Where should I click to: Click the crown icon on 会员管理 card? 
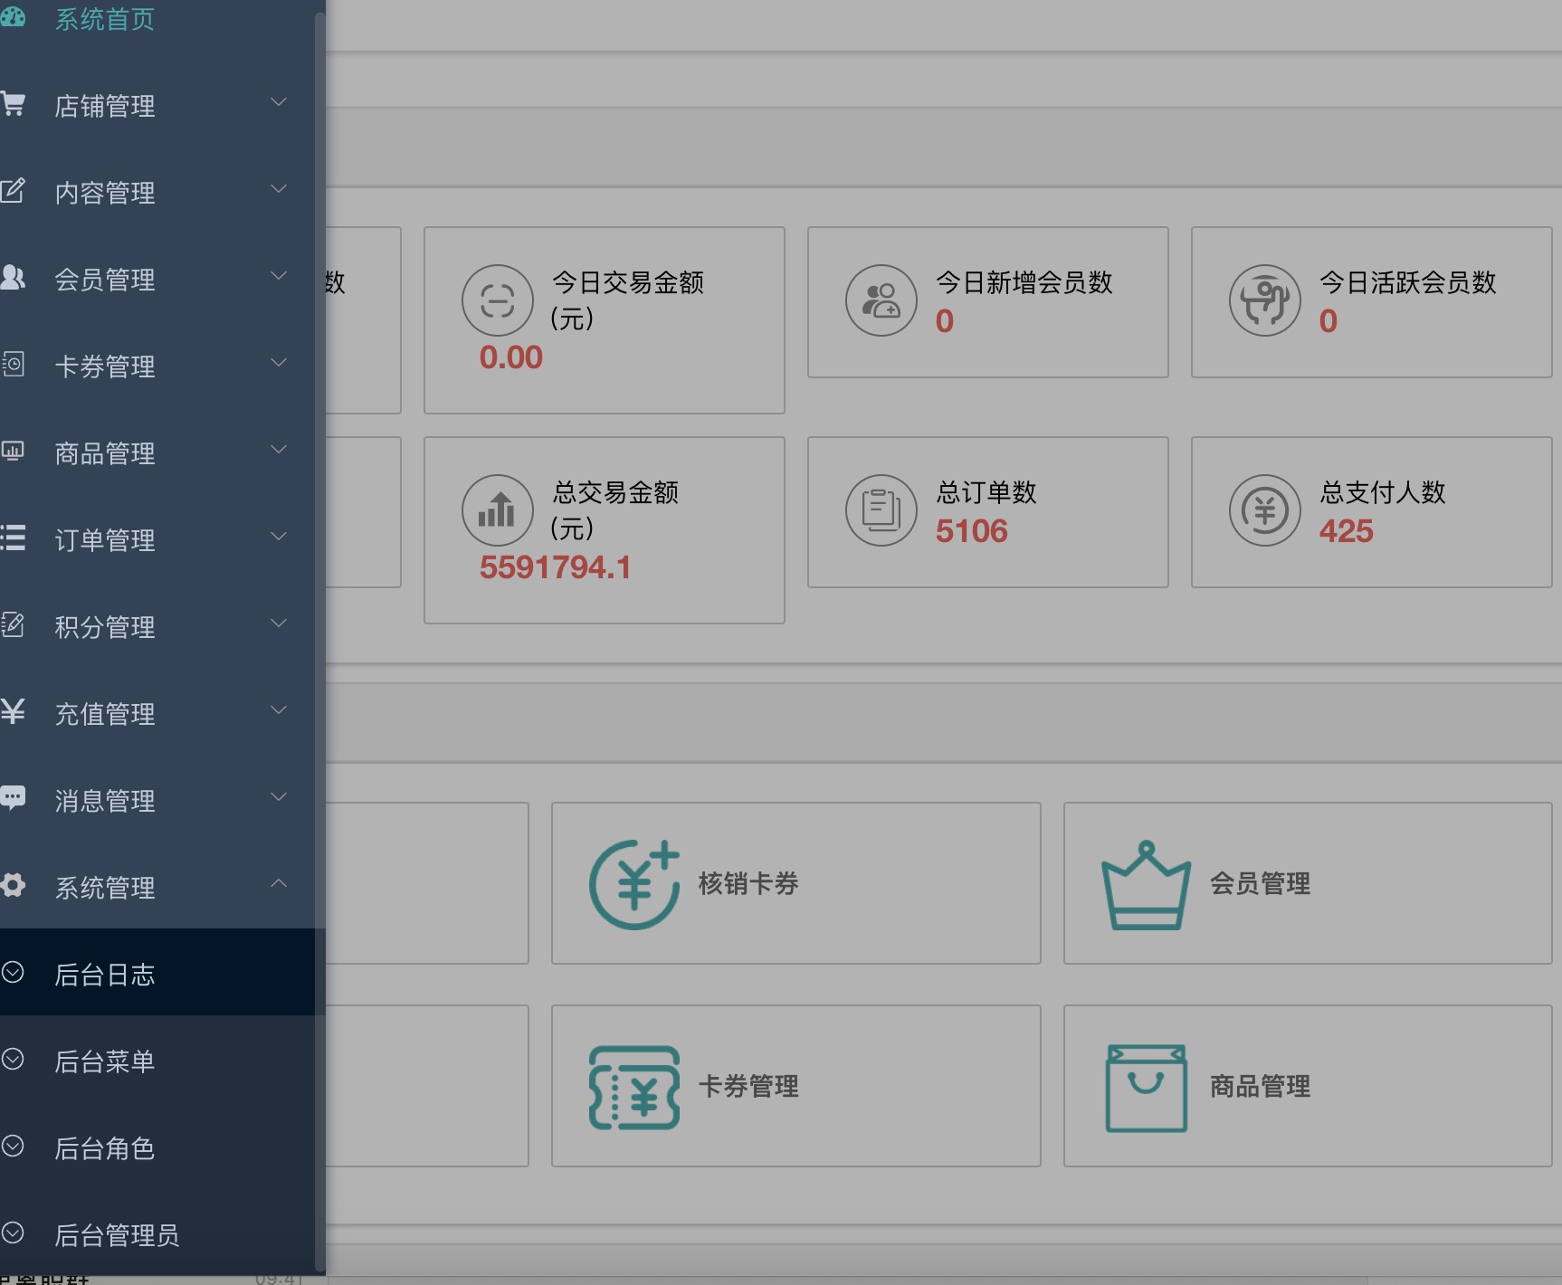point(1146,885)
